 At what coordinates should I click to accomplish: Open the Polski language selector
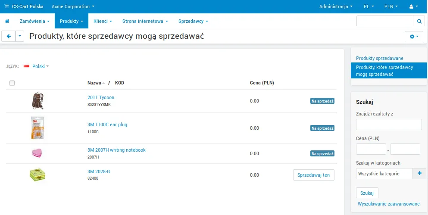point(40,66)
